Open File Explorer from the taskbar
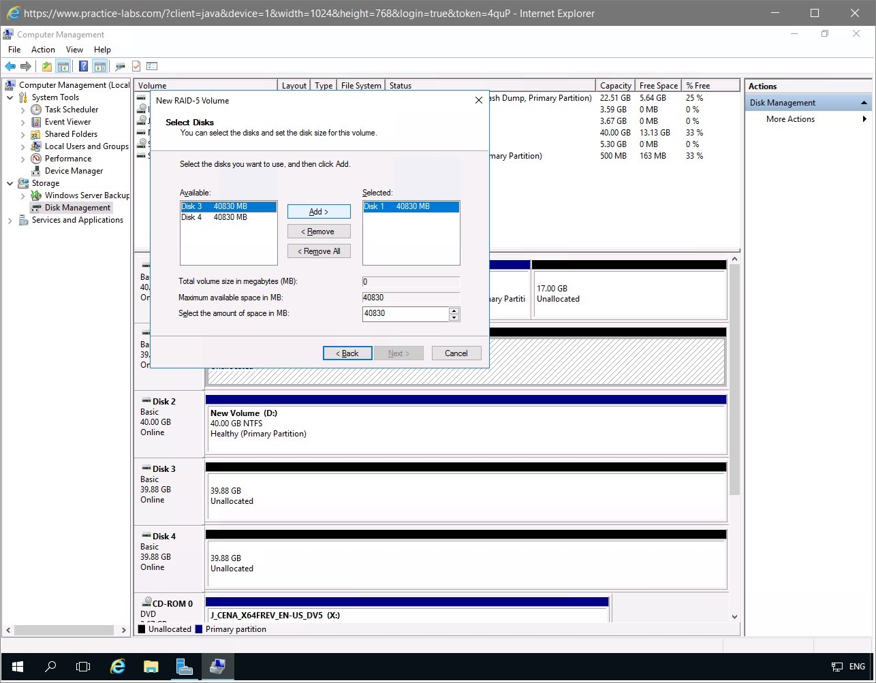Viewport: 876px width, 683px height. (x=151, y=666)
